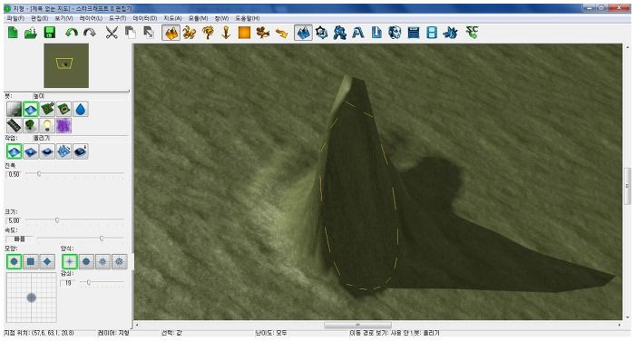This screenshot has width=635, height=341.
Task: Pick the solid circle falloff style
Action: point(86,261)
